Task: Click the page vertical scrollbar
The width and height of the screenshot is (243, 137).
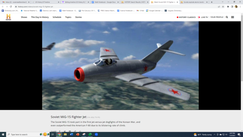Action: click(x=242, y=73)
